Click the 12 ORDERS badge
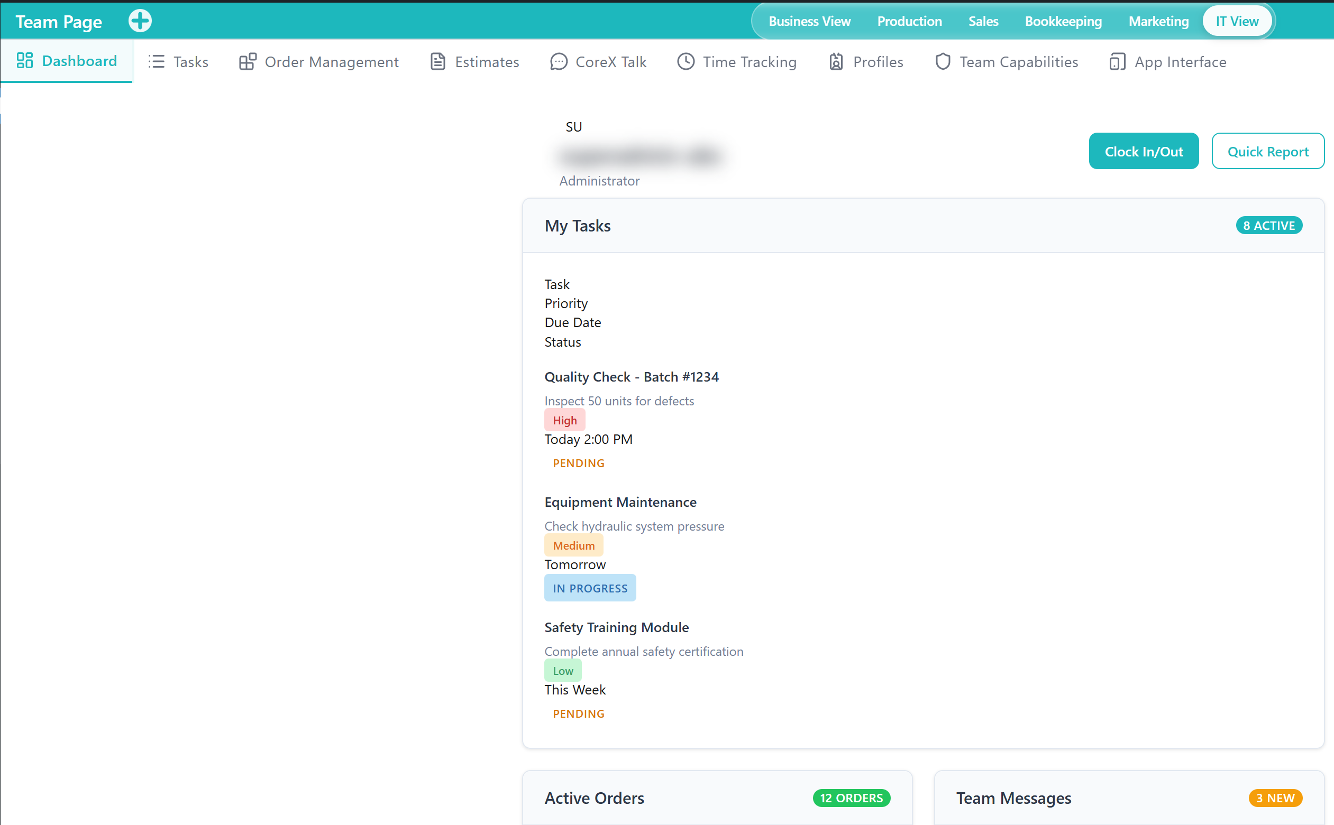 click(x=851, y=798)
